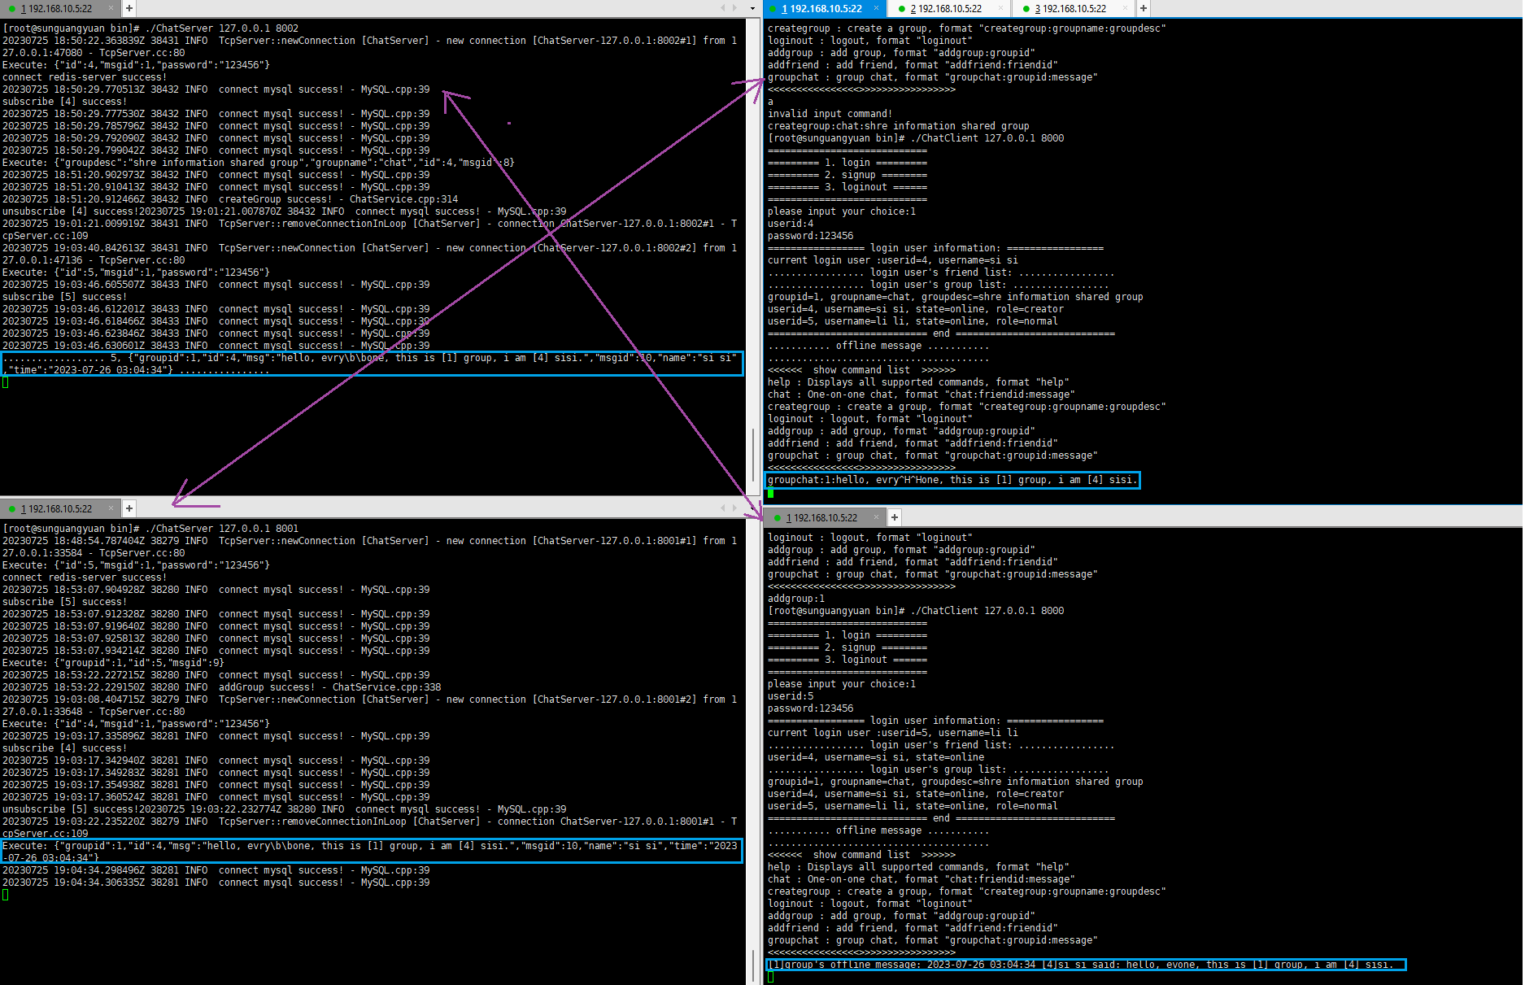Click 'createGroup success! - ChatService.cpp:314' log line
The image size is (1525, 985).
(x=230, y=199)
